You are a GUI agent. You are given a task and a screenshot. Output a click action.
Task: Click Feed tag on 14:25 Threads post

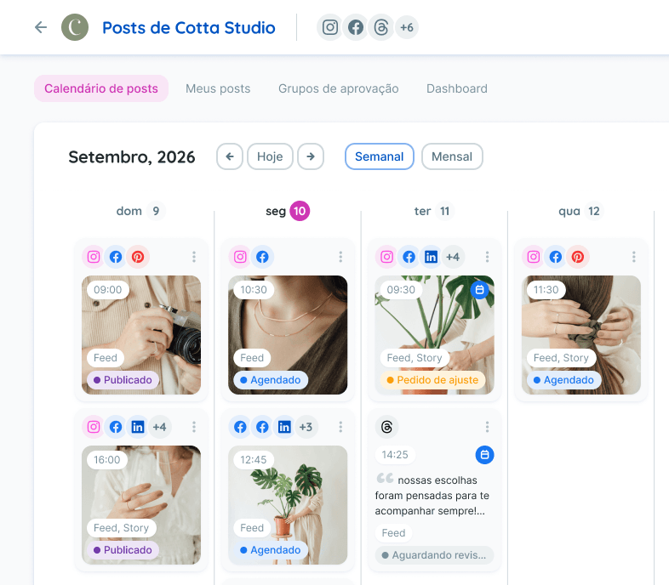pos(393,533)
